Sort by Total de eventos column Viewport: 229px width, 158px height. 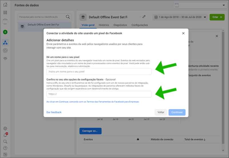point(195,139)
